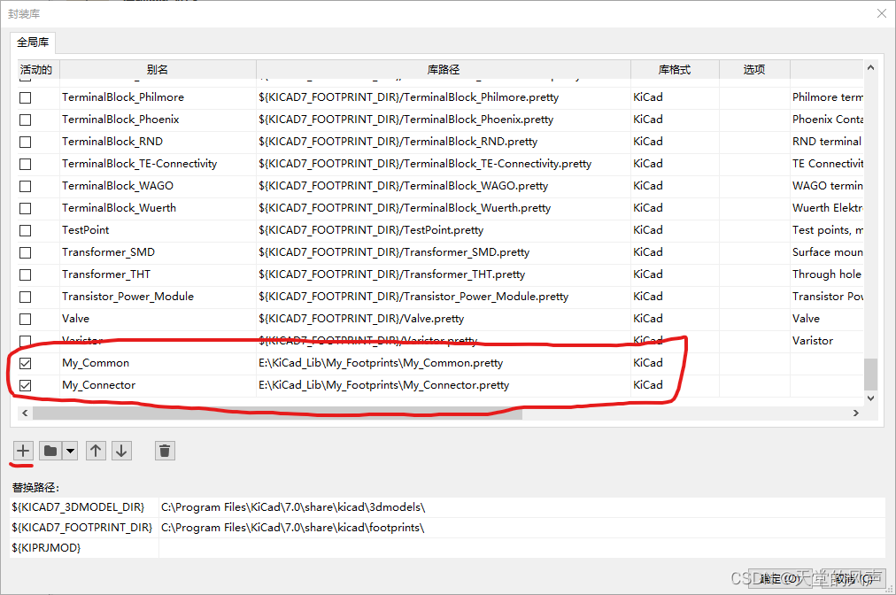Click the 别名 column header

tap(158, 69)
